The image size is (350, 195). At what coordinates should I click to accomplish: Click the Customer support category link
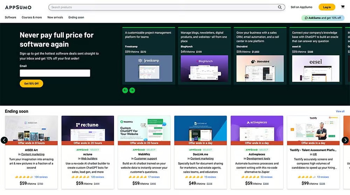tap(146, 159)
